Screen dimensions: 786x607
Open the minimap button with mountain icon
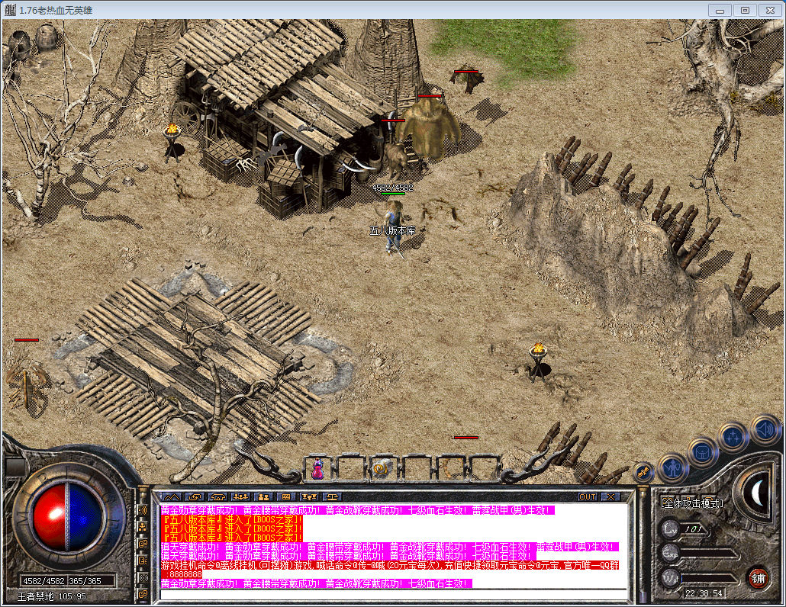click(x=172, y=497)
